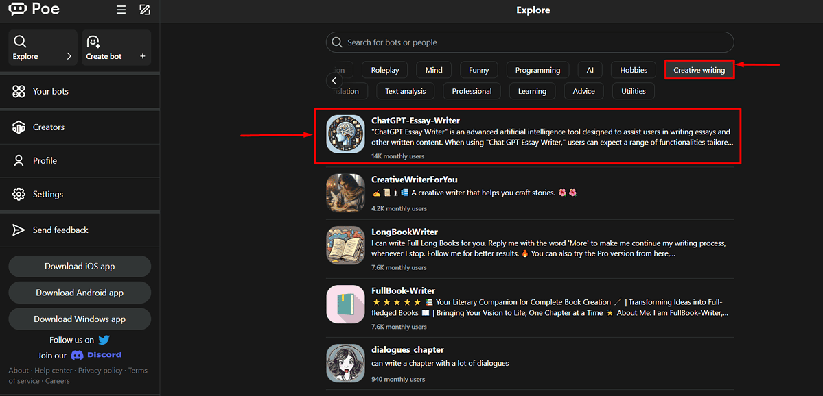Click the hamburger menu icon beside Poe logo
The height and width of the screenshot is (396, 823).
(x=121, y=10)
